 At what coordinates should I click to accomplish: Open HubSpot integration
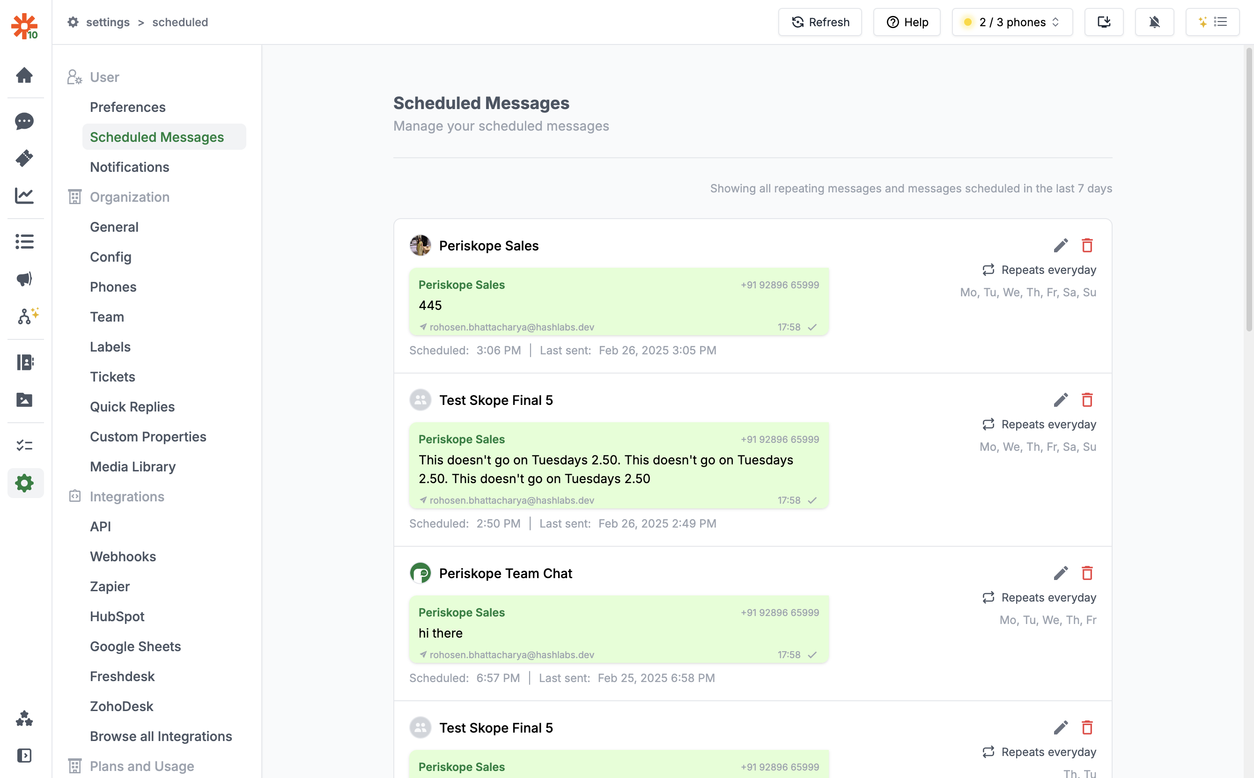(x=118, y=616)
